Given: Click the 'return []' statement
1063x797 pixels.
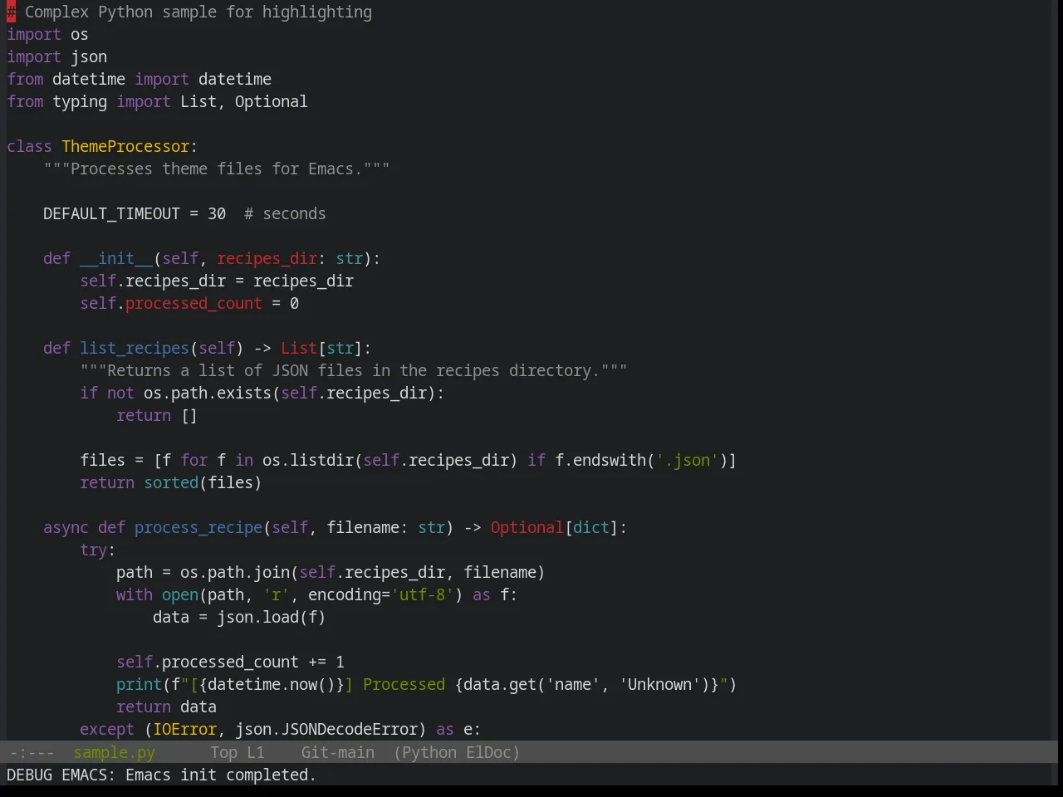Looking at the screenshot, I should [x=157, y=415].
